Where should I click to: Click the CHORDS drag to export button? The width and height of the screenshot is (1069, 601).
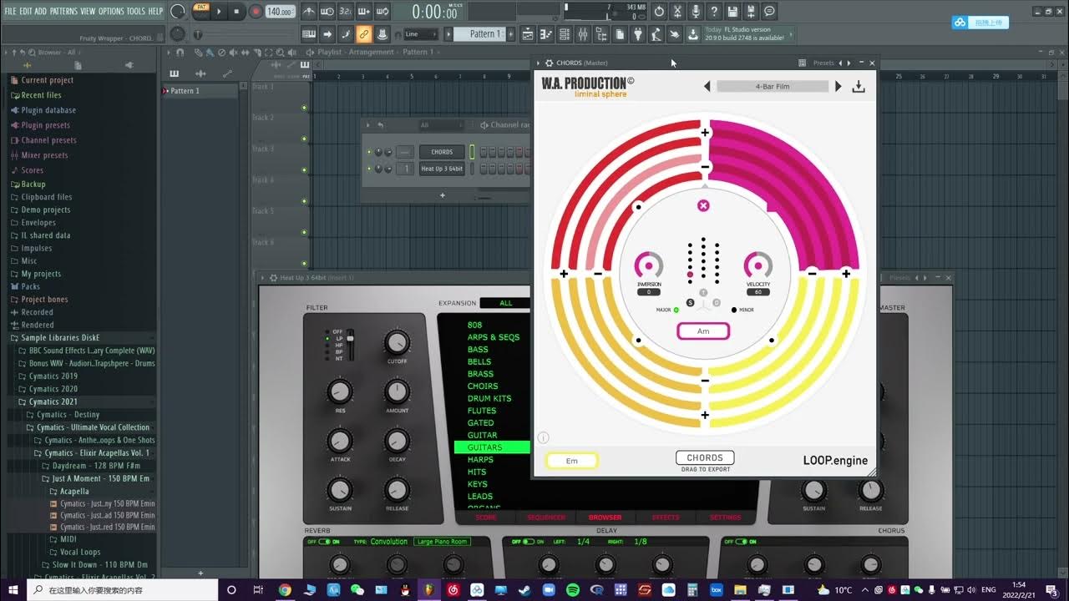[x=705, y=457]
